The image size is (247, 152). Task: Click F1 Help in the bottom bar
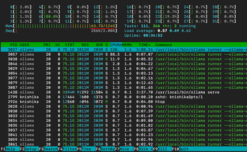(x=10, y=149)
